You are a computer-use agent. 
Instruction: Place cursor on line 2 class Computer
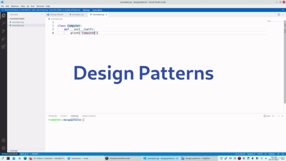click(x=70, y=26)
